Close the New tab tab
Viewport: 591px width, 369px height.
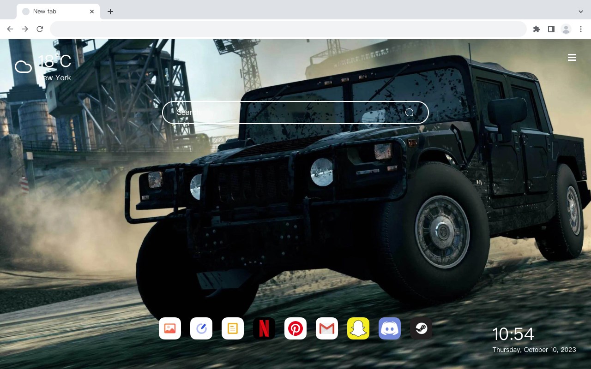click(92, 12)
